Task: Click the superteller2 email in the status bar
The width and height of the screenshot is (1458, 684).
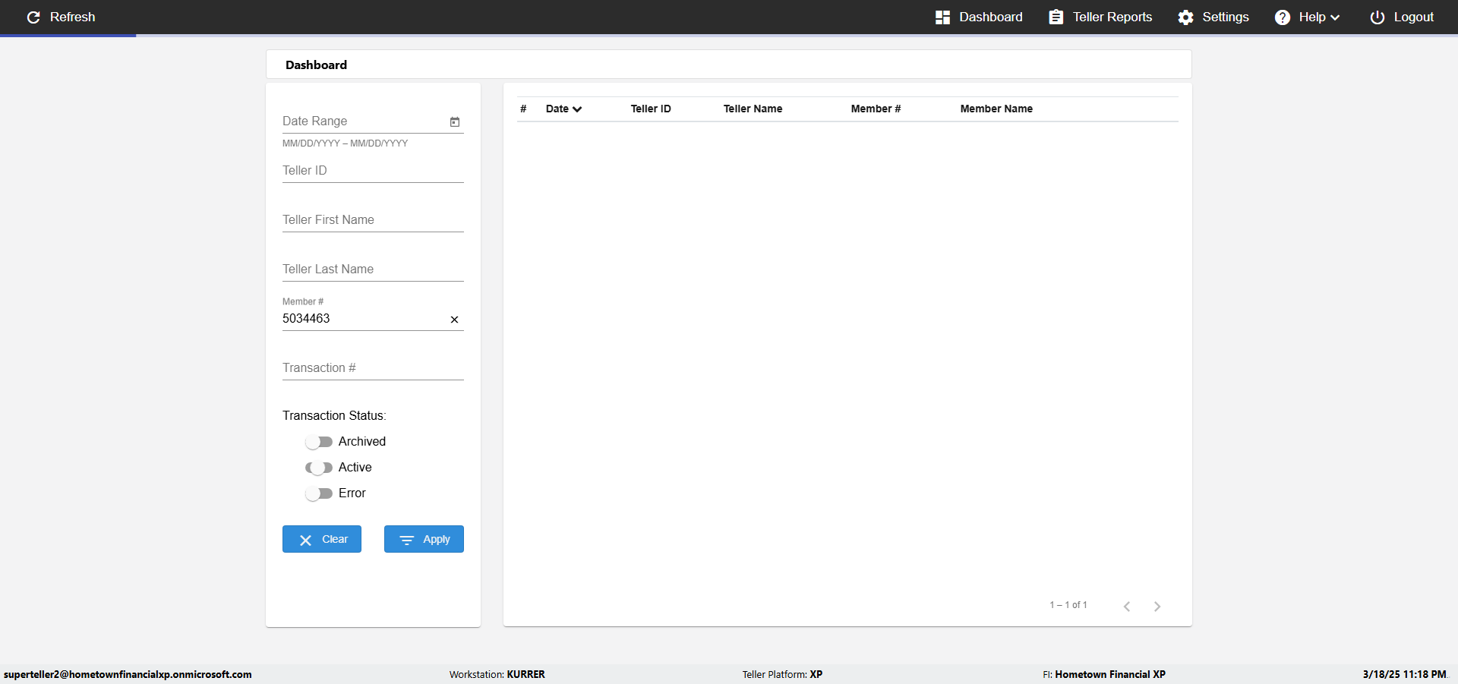Action: click(128, 674)
